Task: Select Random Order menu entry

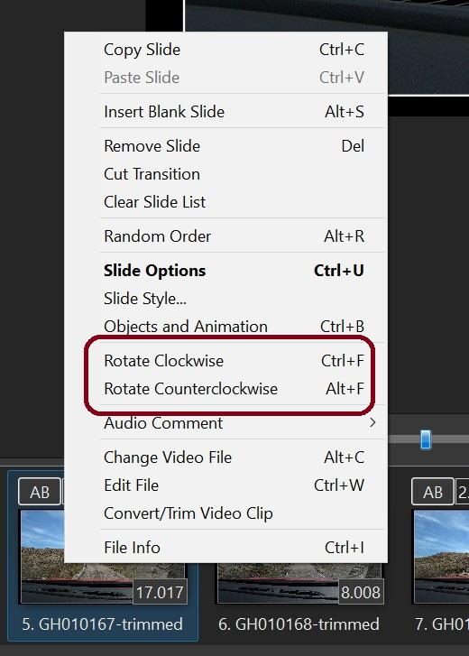Action: tap(225, 236)
